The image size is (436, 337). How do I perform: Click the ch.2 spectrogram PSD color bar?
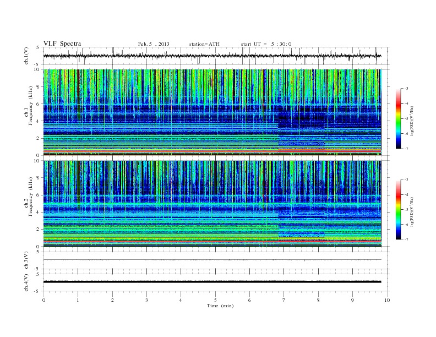click(x=398, y=209)
